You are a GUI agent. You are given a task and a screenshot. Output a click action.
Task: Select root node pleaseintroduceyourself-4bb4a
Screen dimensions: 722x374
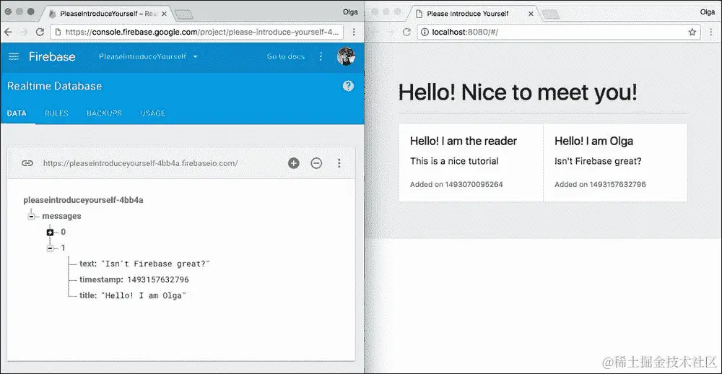click(83, 201)
